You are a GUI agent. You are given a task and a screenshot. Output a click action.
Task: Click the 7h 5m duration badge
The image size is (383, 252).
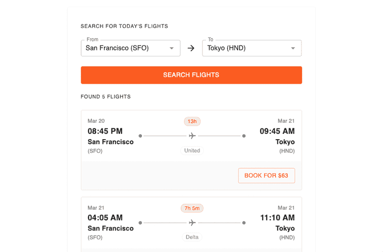click(x=192, y=208)
